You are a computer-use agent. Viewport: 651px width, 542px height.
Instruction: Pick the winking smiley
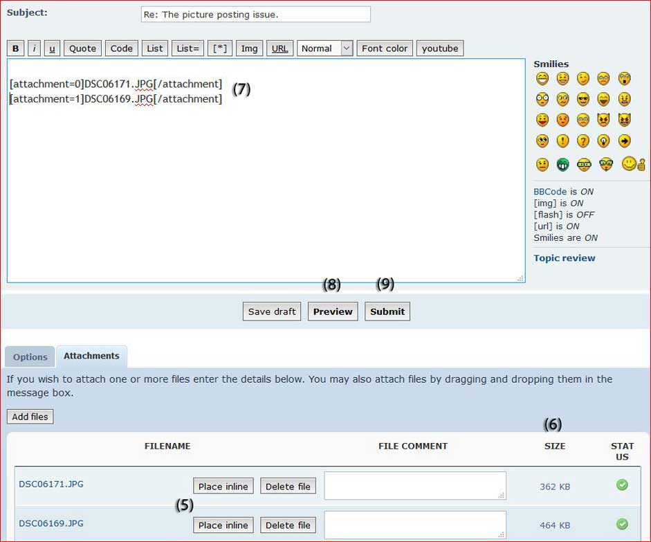tap(583, 78)
